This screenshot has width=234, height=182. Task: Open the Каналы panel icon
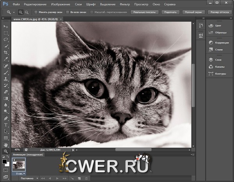[211, 66]
